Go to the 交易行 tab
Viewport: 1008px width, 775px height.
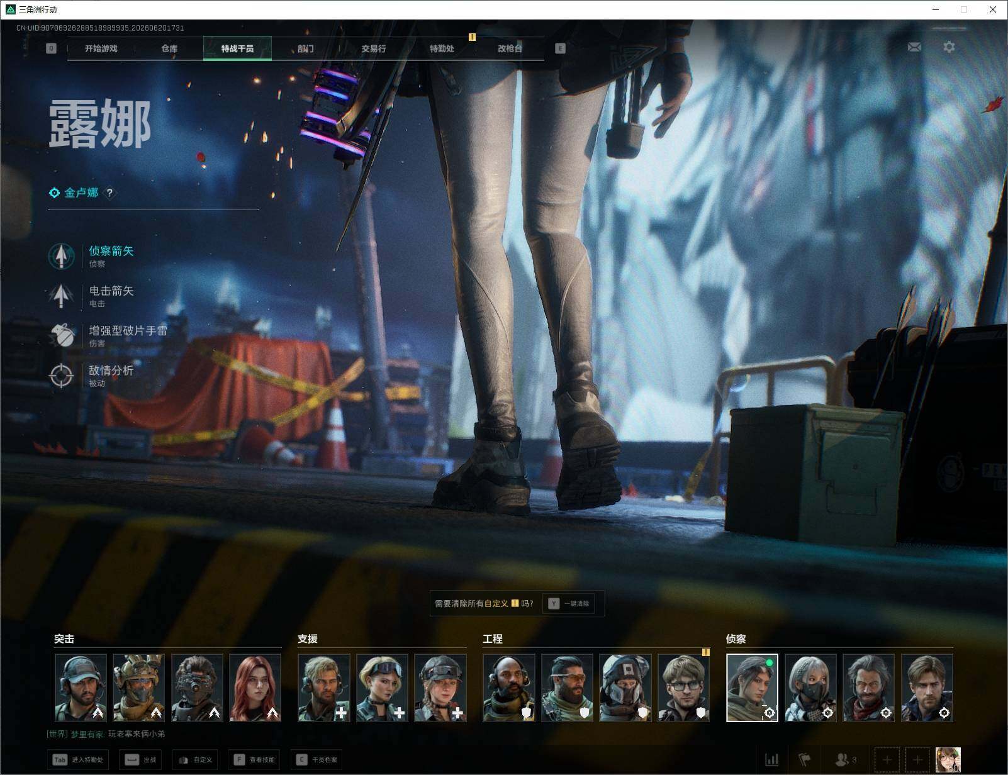click(x=374, y=48)
